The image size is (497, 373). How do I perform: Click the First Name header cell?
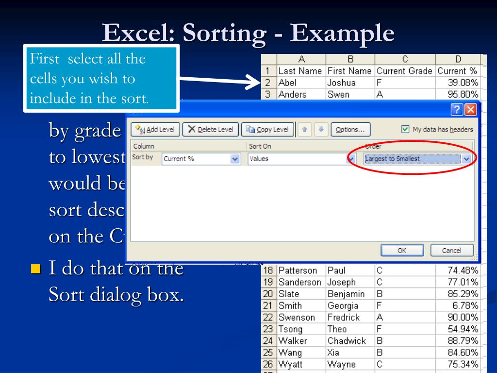tap(350, 71)
